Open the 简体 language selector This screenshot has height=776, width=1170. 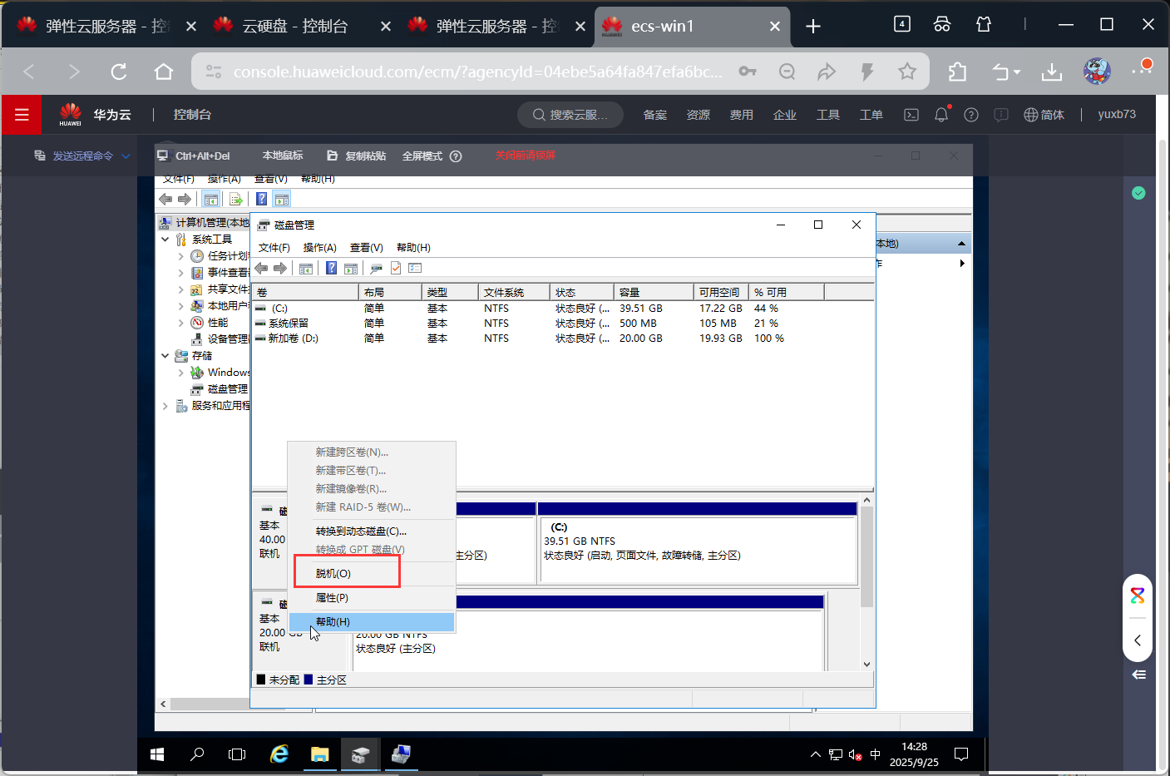coord(1044,115)
